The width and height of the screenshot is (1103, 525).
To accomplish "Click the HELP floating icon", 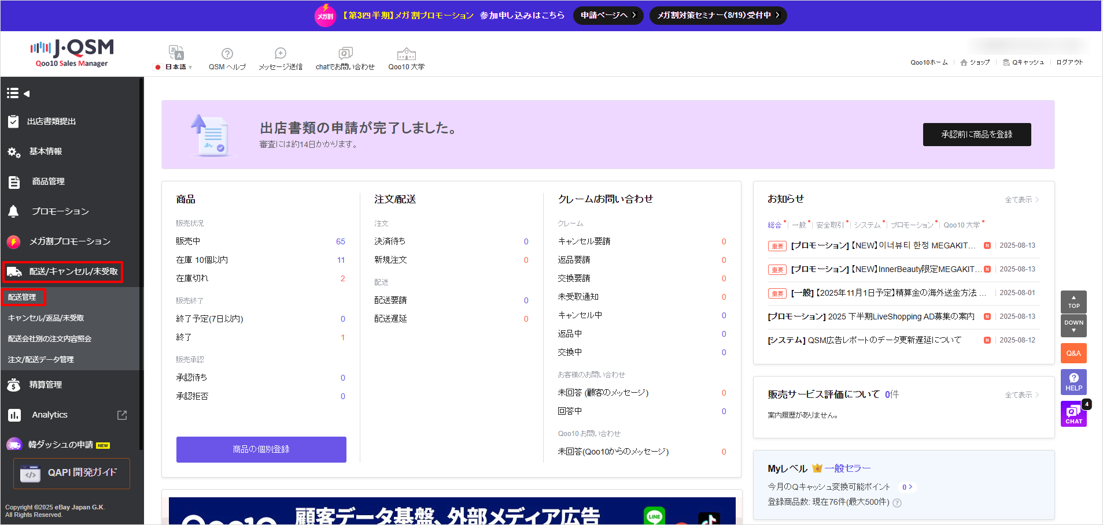I will point(1074,382).
